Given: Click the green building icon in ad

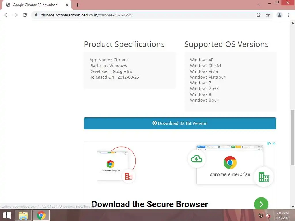Looking at the screenshot, I should [264, 177].
